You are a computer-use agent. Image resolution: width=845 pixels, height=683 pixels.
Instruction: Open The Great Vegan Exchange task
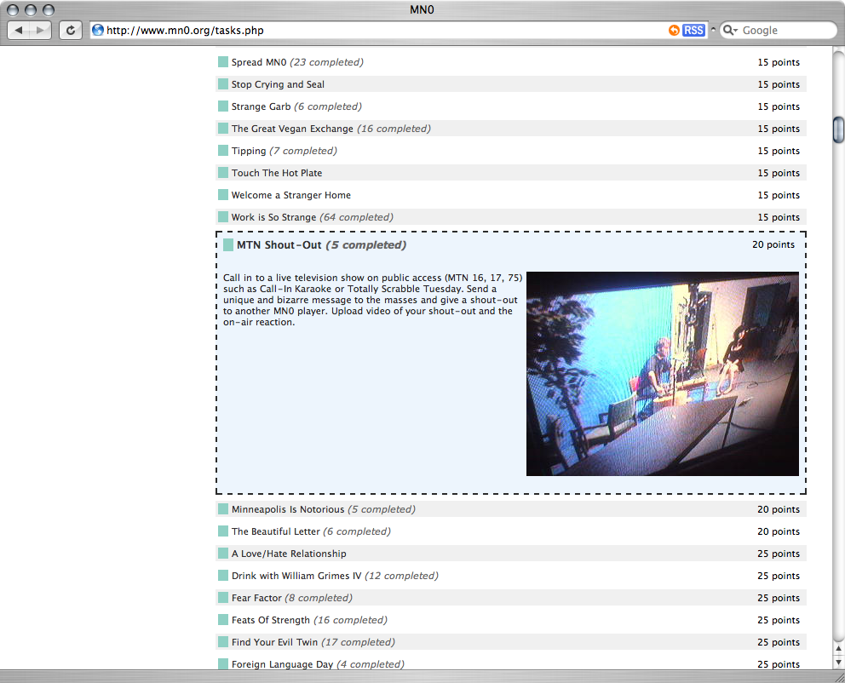291,129
